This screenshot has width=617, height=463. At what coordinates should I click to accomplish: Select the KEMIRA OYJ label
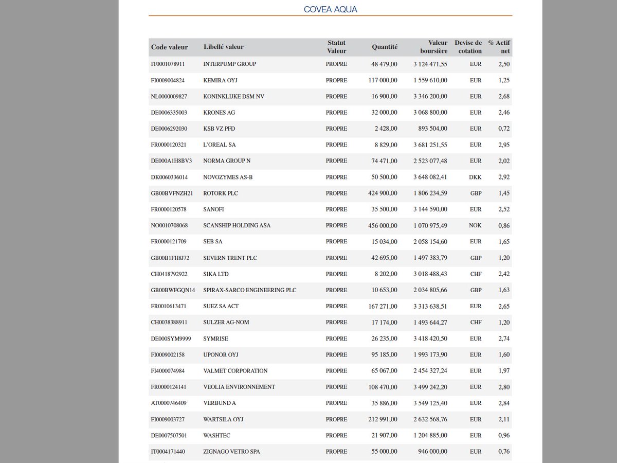pyautogui.click(x=221, y=80)
